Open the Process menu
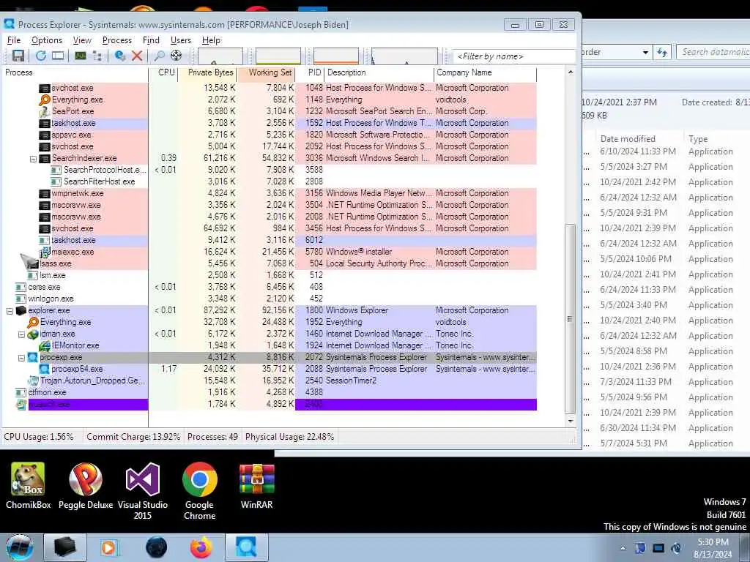750x562 pixels. tap(116, 40)
